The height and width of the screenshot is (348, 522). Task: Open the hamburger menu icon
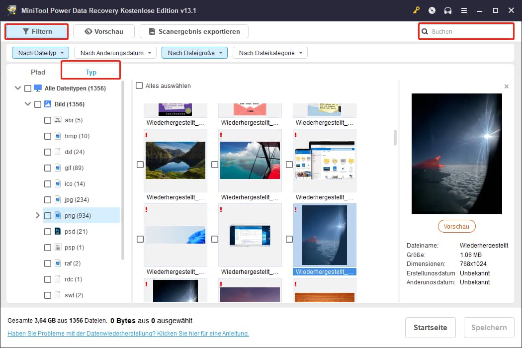pyautogui.click(x=464, y=10)
